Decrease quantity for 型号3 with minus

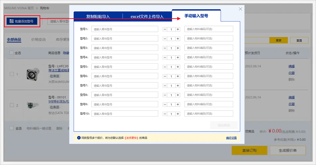[x=165, y=48]
